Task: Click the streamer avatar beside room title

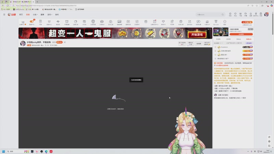Action: (x=23, y=43)
